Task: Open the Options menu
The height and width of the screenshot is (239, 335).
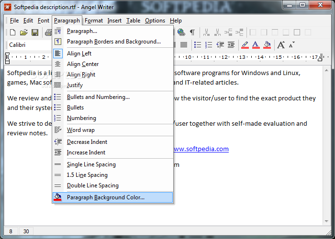Action: 155,21
